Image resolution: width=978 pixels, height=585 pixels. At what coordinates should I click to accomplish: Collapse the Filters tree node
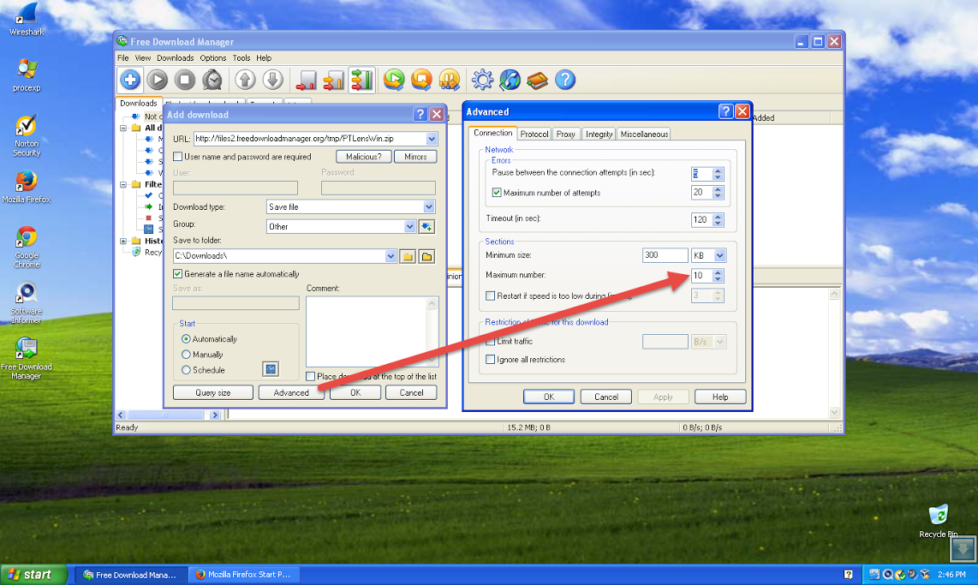pos(123,185)
